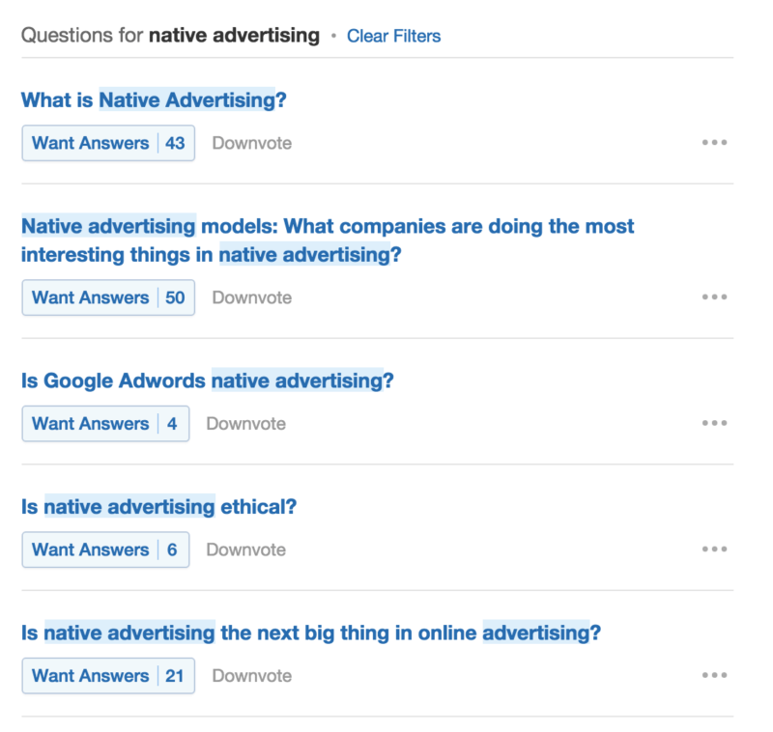Click the Want Answers count showing 43
Screen dimensions: 773x732
(176, 142)
